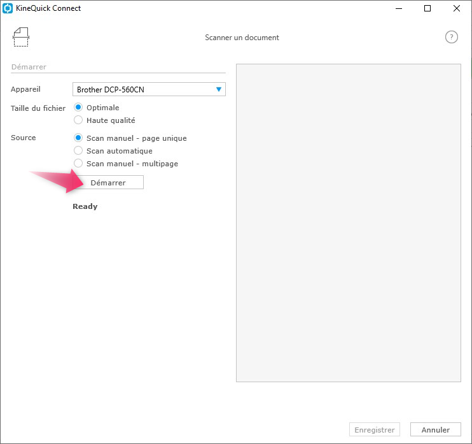This screenshot has width=472, height=444.
Task: Choose Scan automatique source
Action: (113, 151)
